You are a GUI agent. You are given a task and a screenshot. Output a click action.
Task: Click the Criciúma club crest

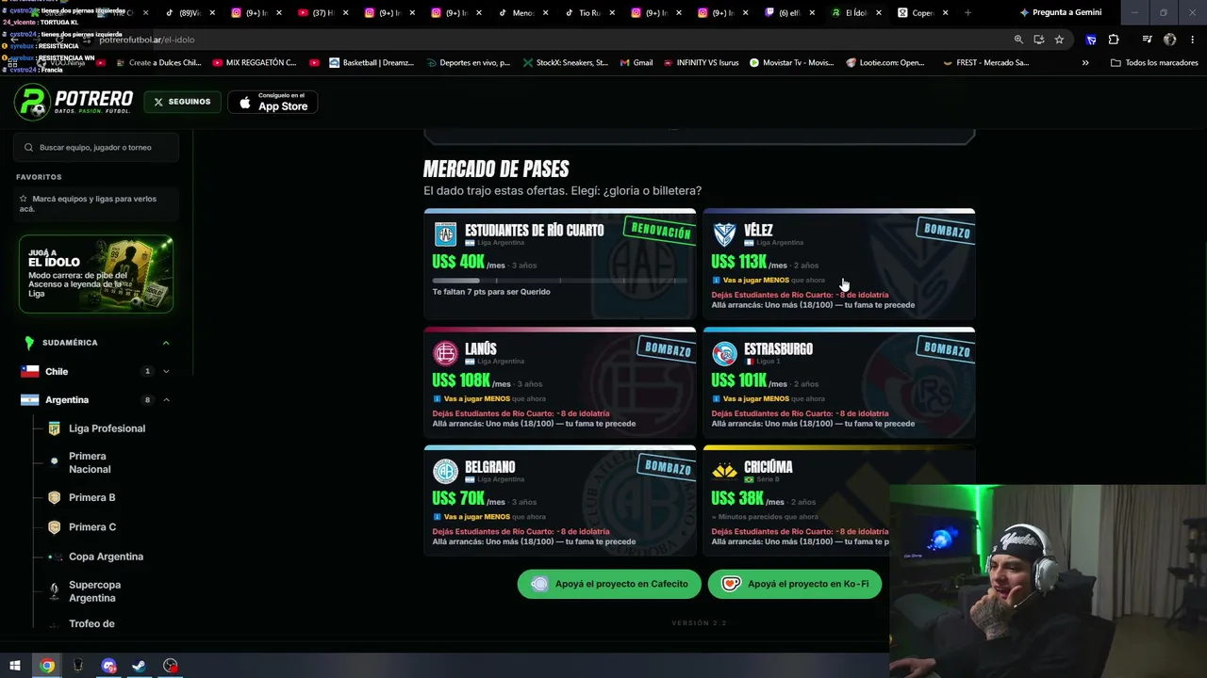click(724, 471)
